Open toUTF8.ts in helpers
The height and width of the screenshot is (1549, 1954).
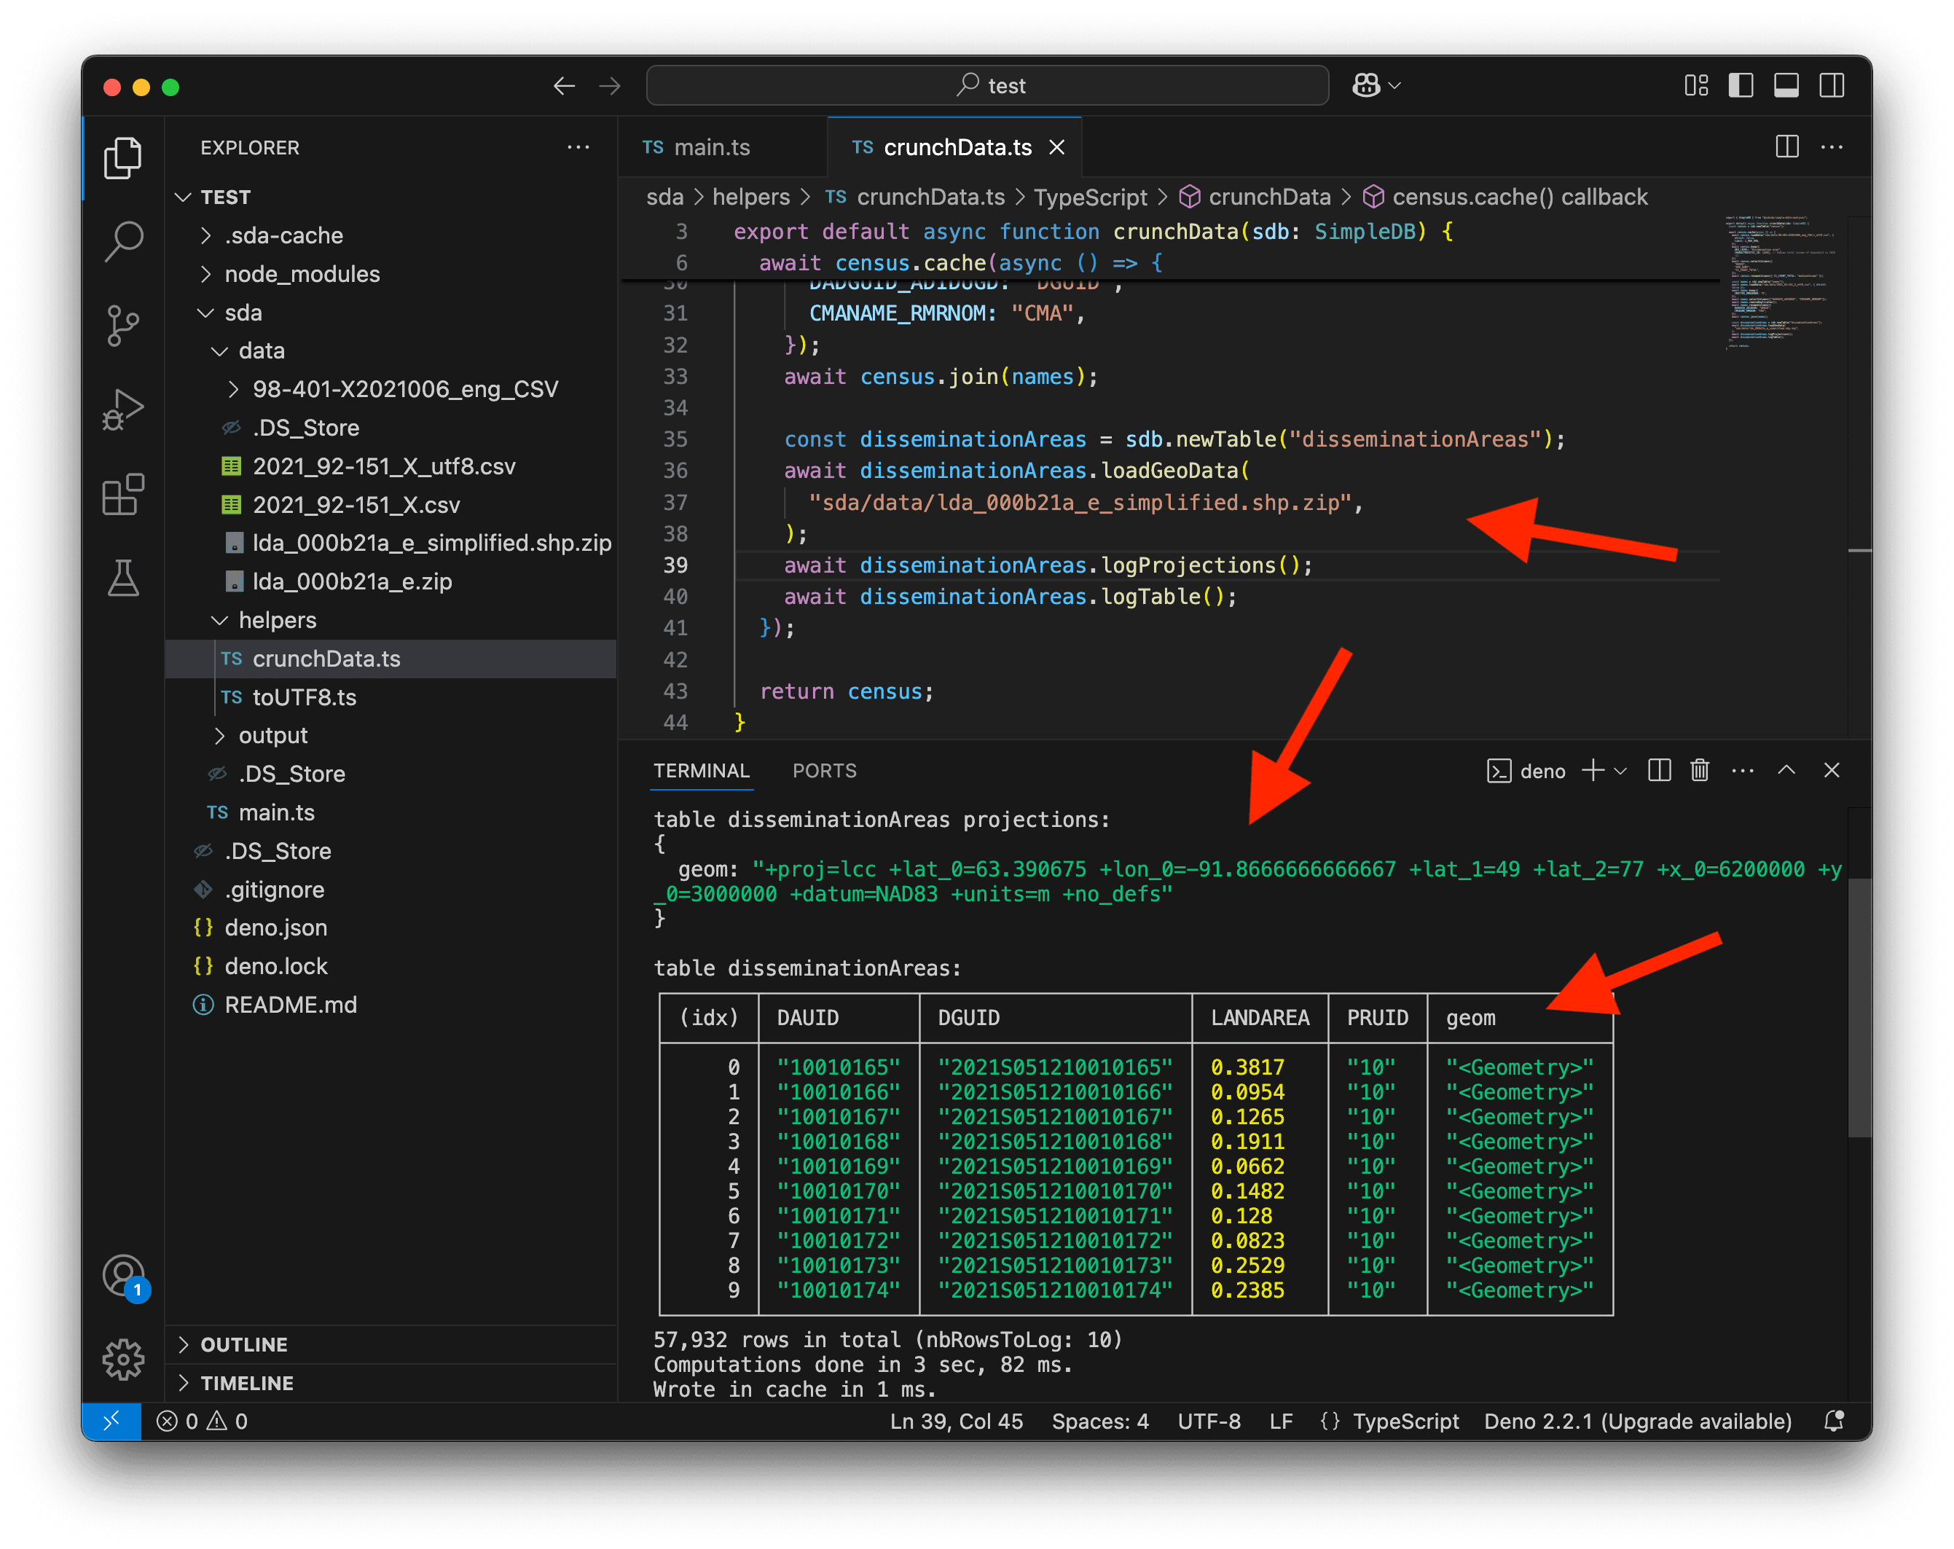coord(391,697)
